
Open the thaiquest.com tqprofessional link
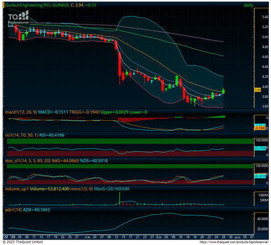(x=234, y=242)
